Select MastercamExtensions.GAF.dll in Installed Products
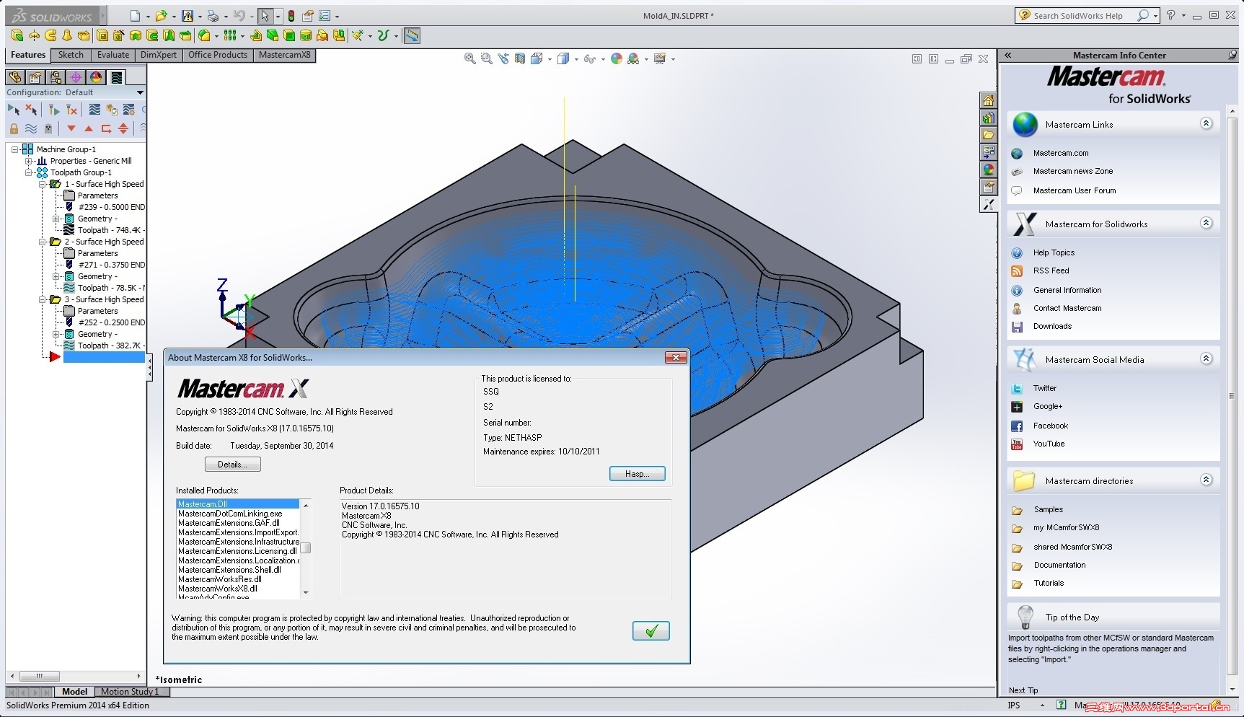The width and height of the screenshot is (1244, 717). coord(229,523)
